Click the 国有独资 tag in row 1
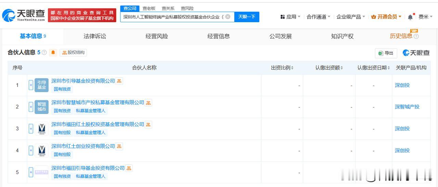This screenshot has width=438, height=187. click(62, 89)
